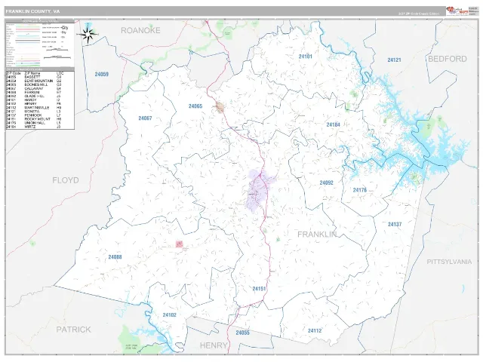483x362 pixels.
Task: Click MARTINSVILLE in the ZIP index
Action: [x=37, y=108]
